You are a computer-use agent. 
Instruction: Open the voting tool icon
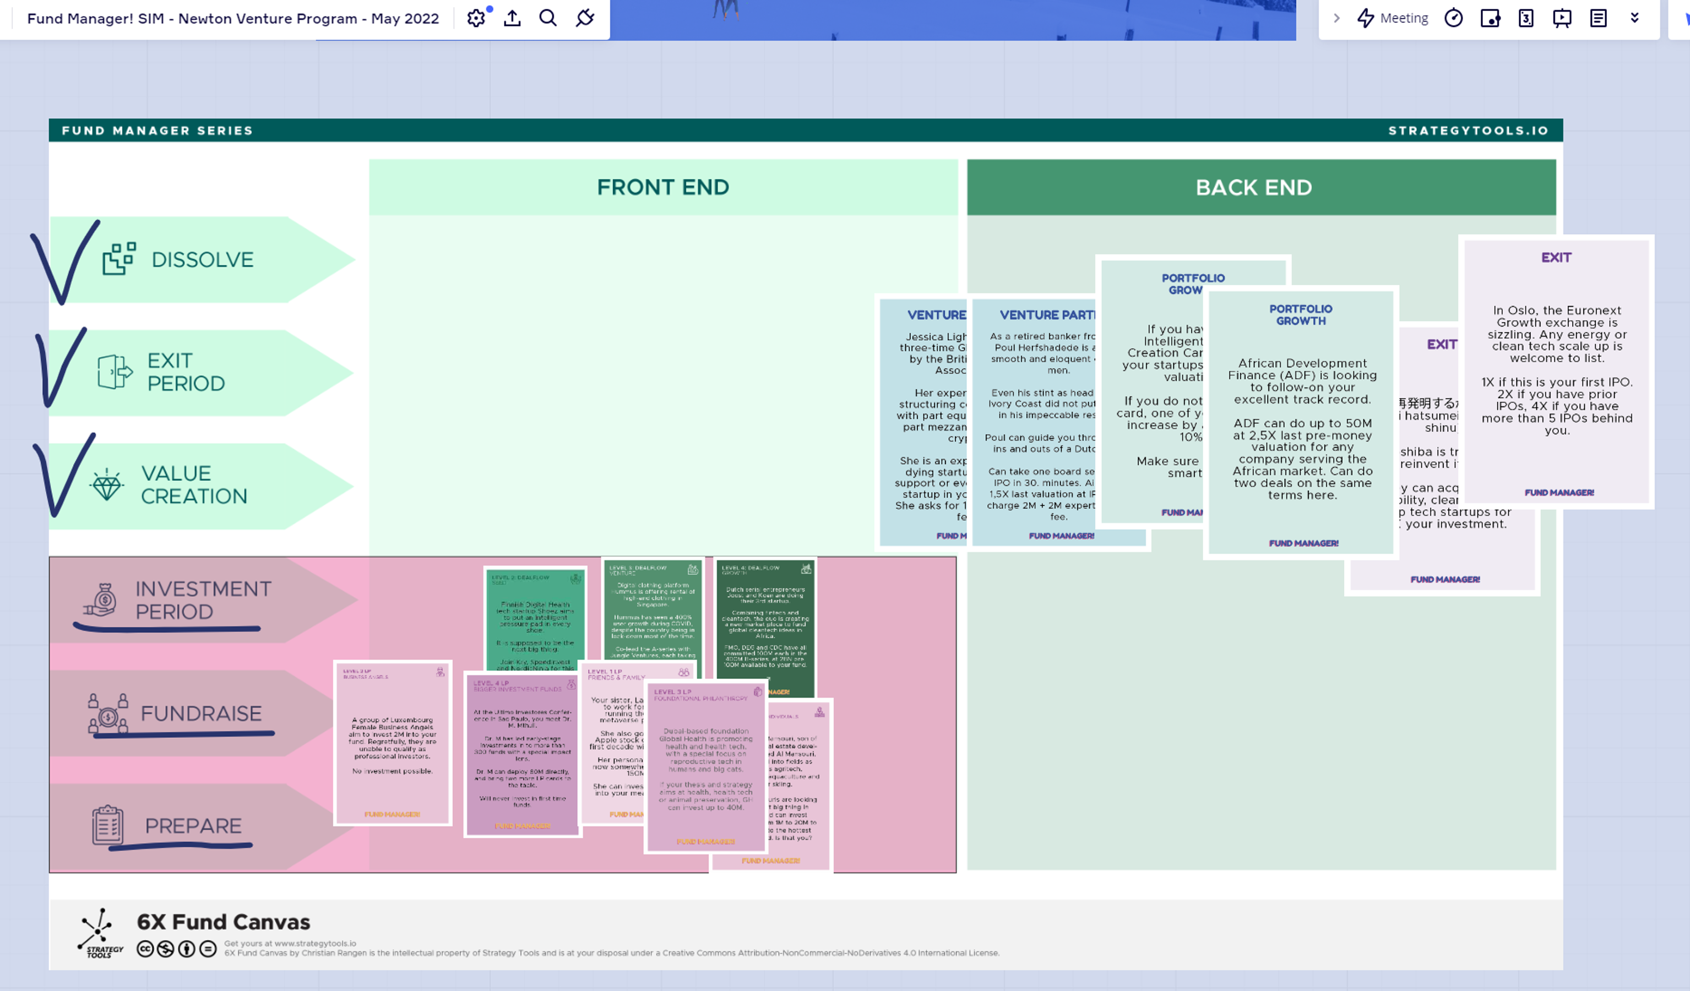[x=1490, y=18]
